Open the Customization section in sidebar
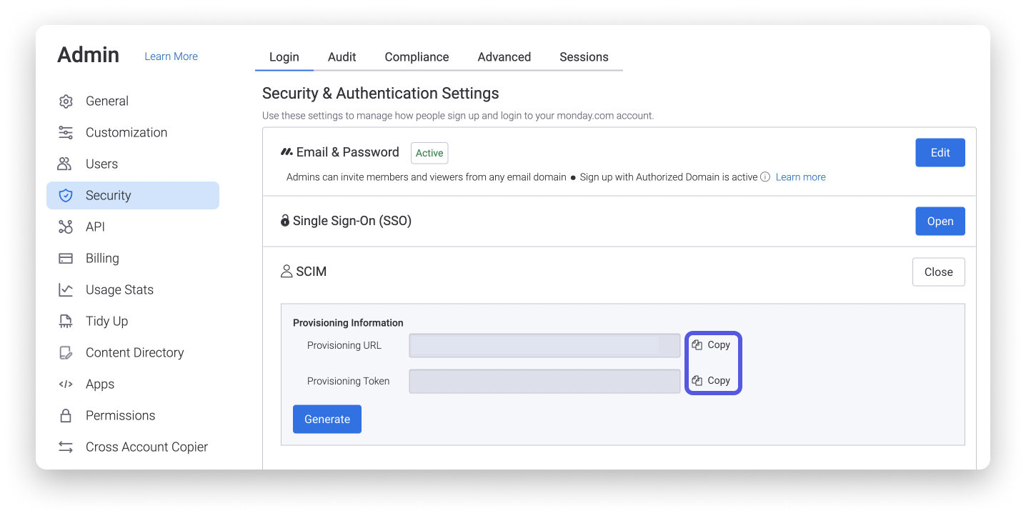This screenshot has width=1026, height=516. 66,132
